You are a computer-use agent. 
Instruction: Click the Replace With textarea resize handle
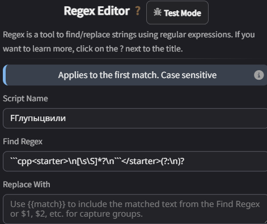click(x=265, y=222)
